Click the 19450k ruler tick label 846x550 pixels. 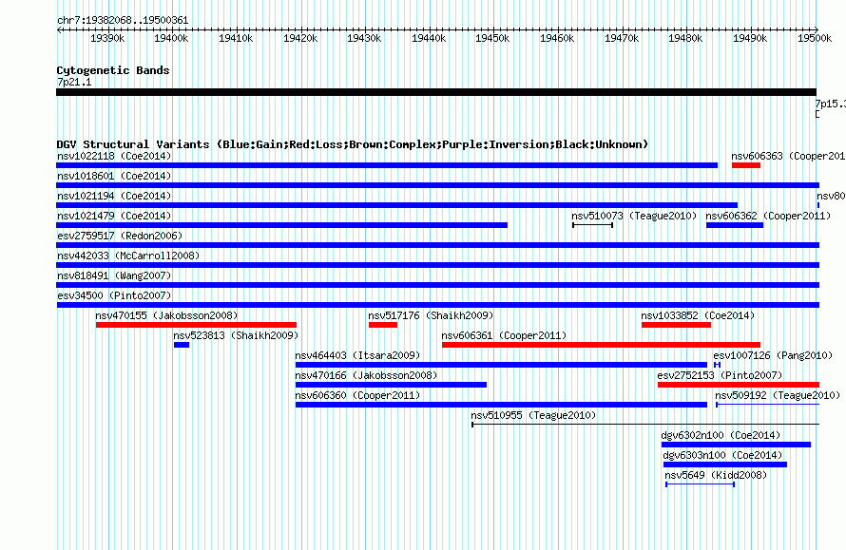[492, 38]
